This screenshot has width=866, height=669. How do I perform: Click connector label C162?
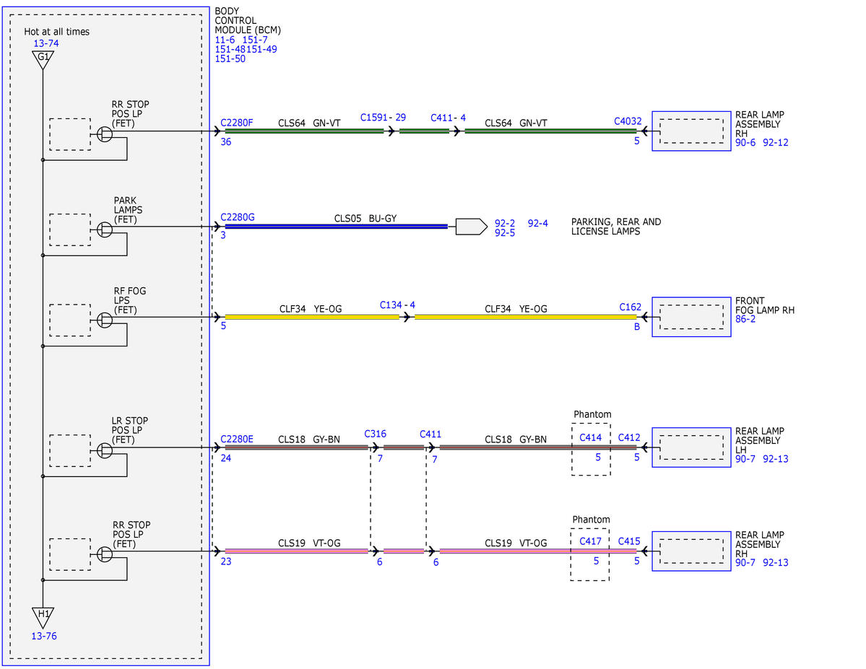tap(630, 307)
